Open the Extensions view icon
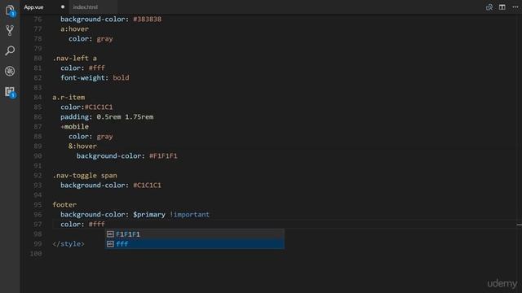 (x=10, y=92)
